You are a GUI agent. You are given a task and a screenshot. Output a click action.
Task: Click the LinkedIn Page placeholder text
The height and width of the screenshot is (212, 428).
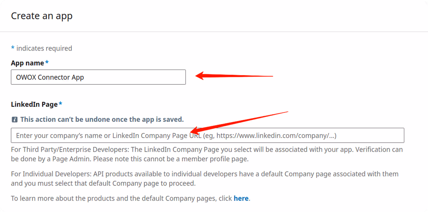pyautogui.click(x=176, y=135)
